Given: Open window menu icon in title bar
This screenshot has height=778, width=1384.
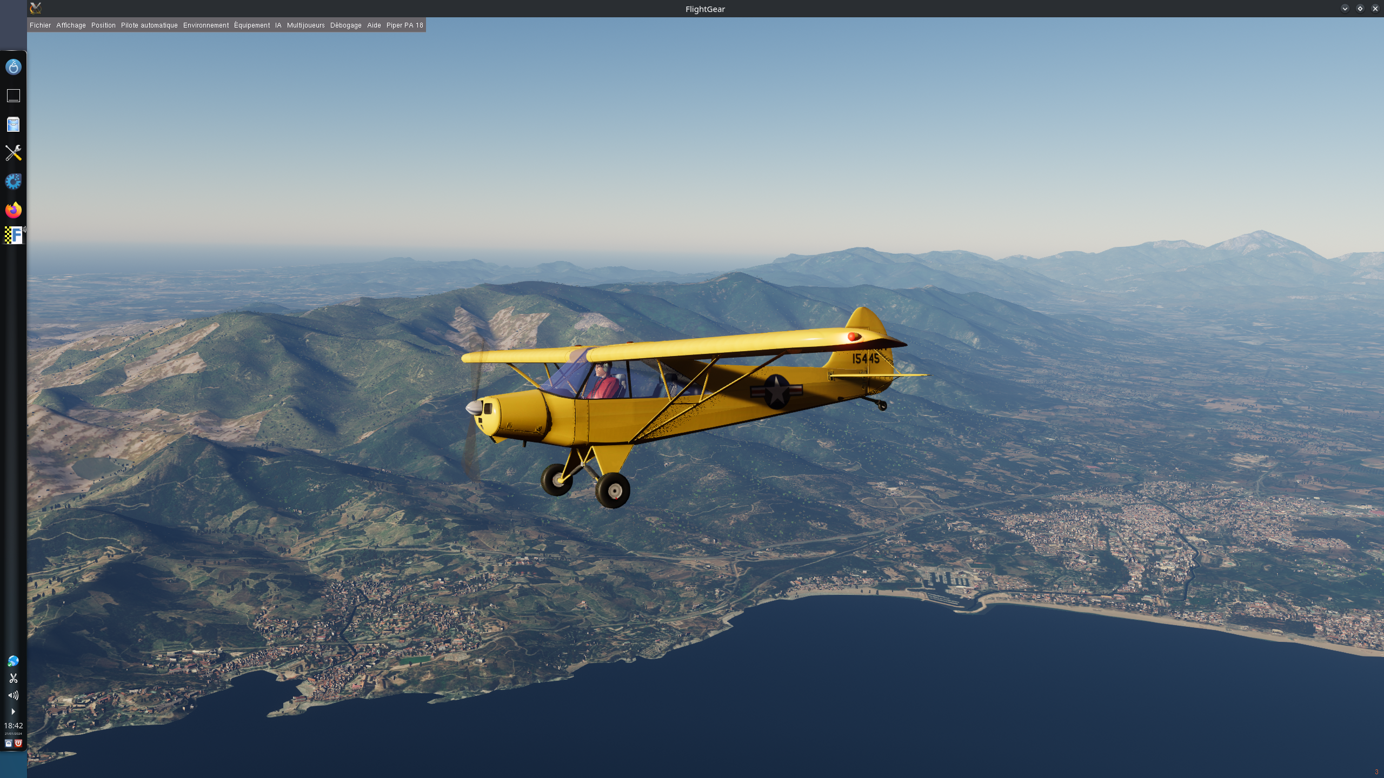Looking at the screenshot, I should point(36,8).
